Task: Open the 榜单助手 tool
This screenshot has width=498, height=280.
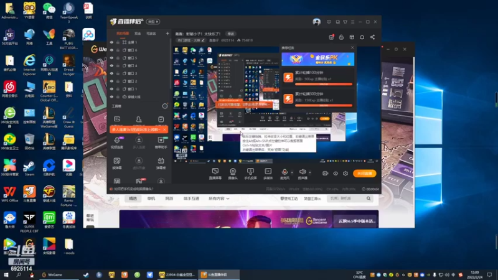Action: [161, 142]
